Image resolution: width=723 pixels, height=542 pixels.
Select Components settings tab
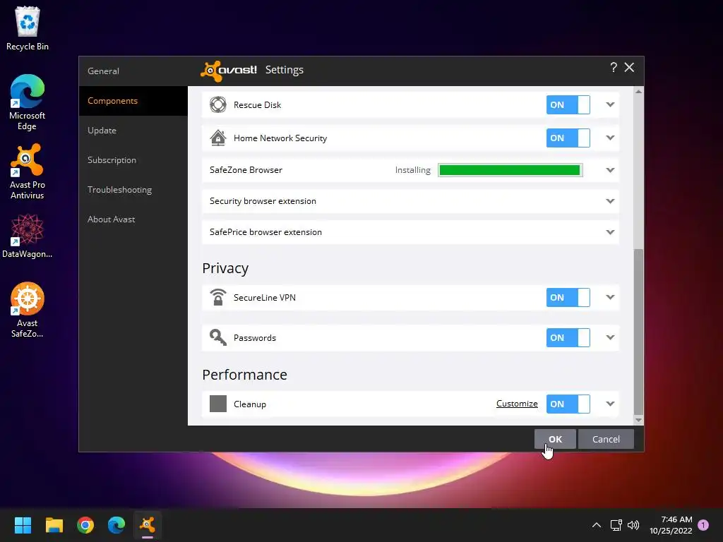tap(133, 100)
